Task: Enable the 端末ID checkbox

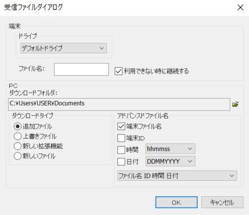Action: [x=121, y=138]
